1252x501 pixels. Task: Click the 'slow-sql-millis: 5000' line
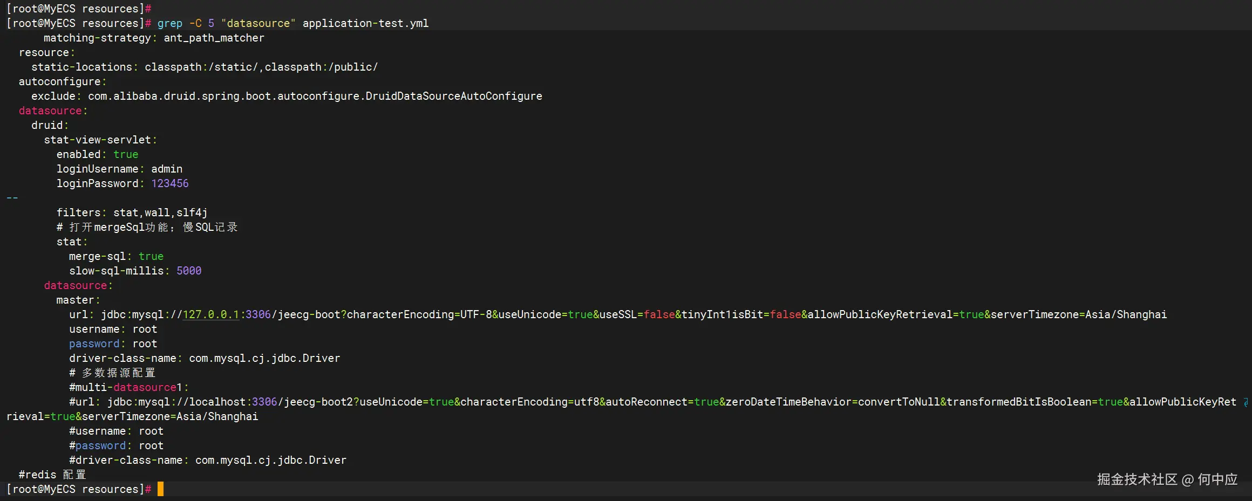pos(135,271)
